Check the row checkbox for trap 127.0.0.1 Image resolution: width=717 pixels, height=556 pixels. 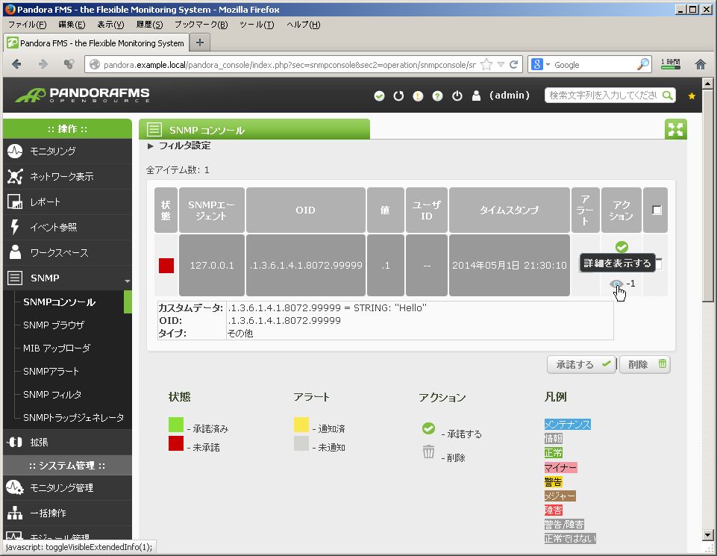pyautogui.click(x=659, y=264)
